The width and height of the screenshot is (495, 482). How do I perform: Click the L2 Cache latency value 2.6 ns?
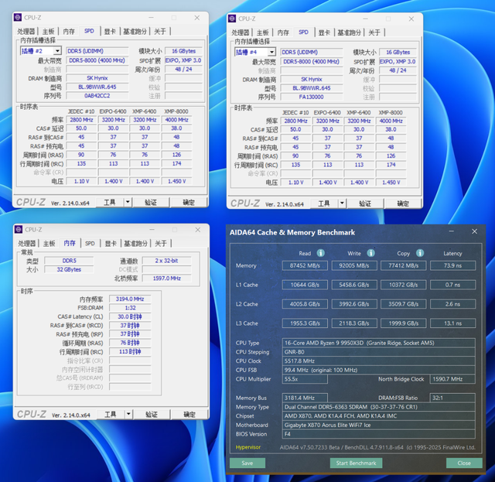(x=452, y=304)
